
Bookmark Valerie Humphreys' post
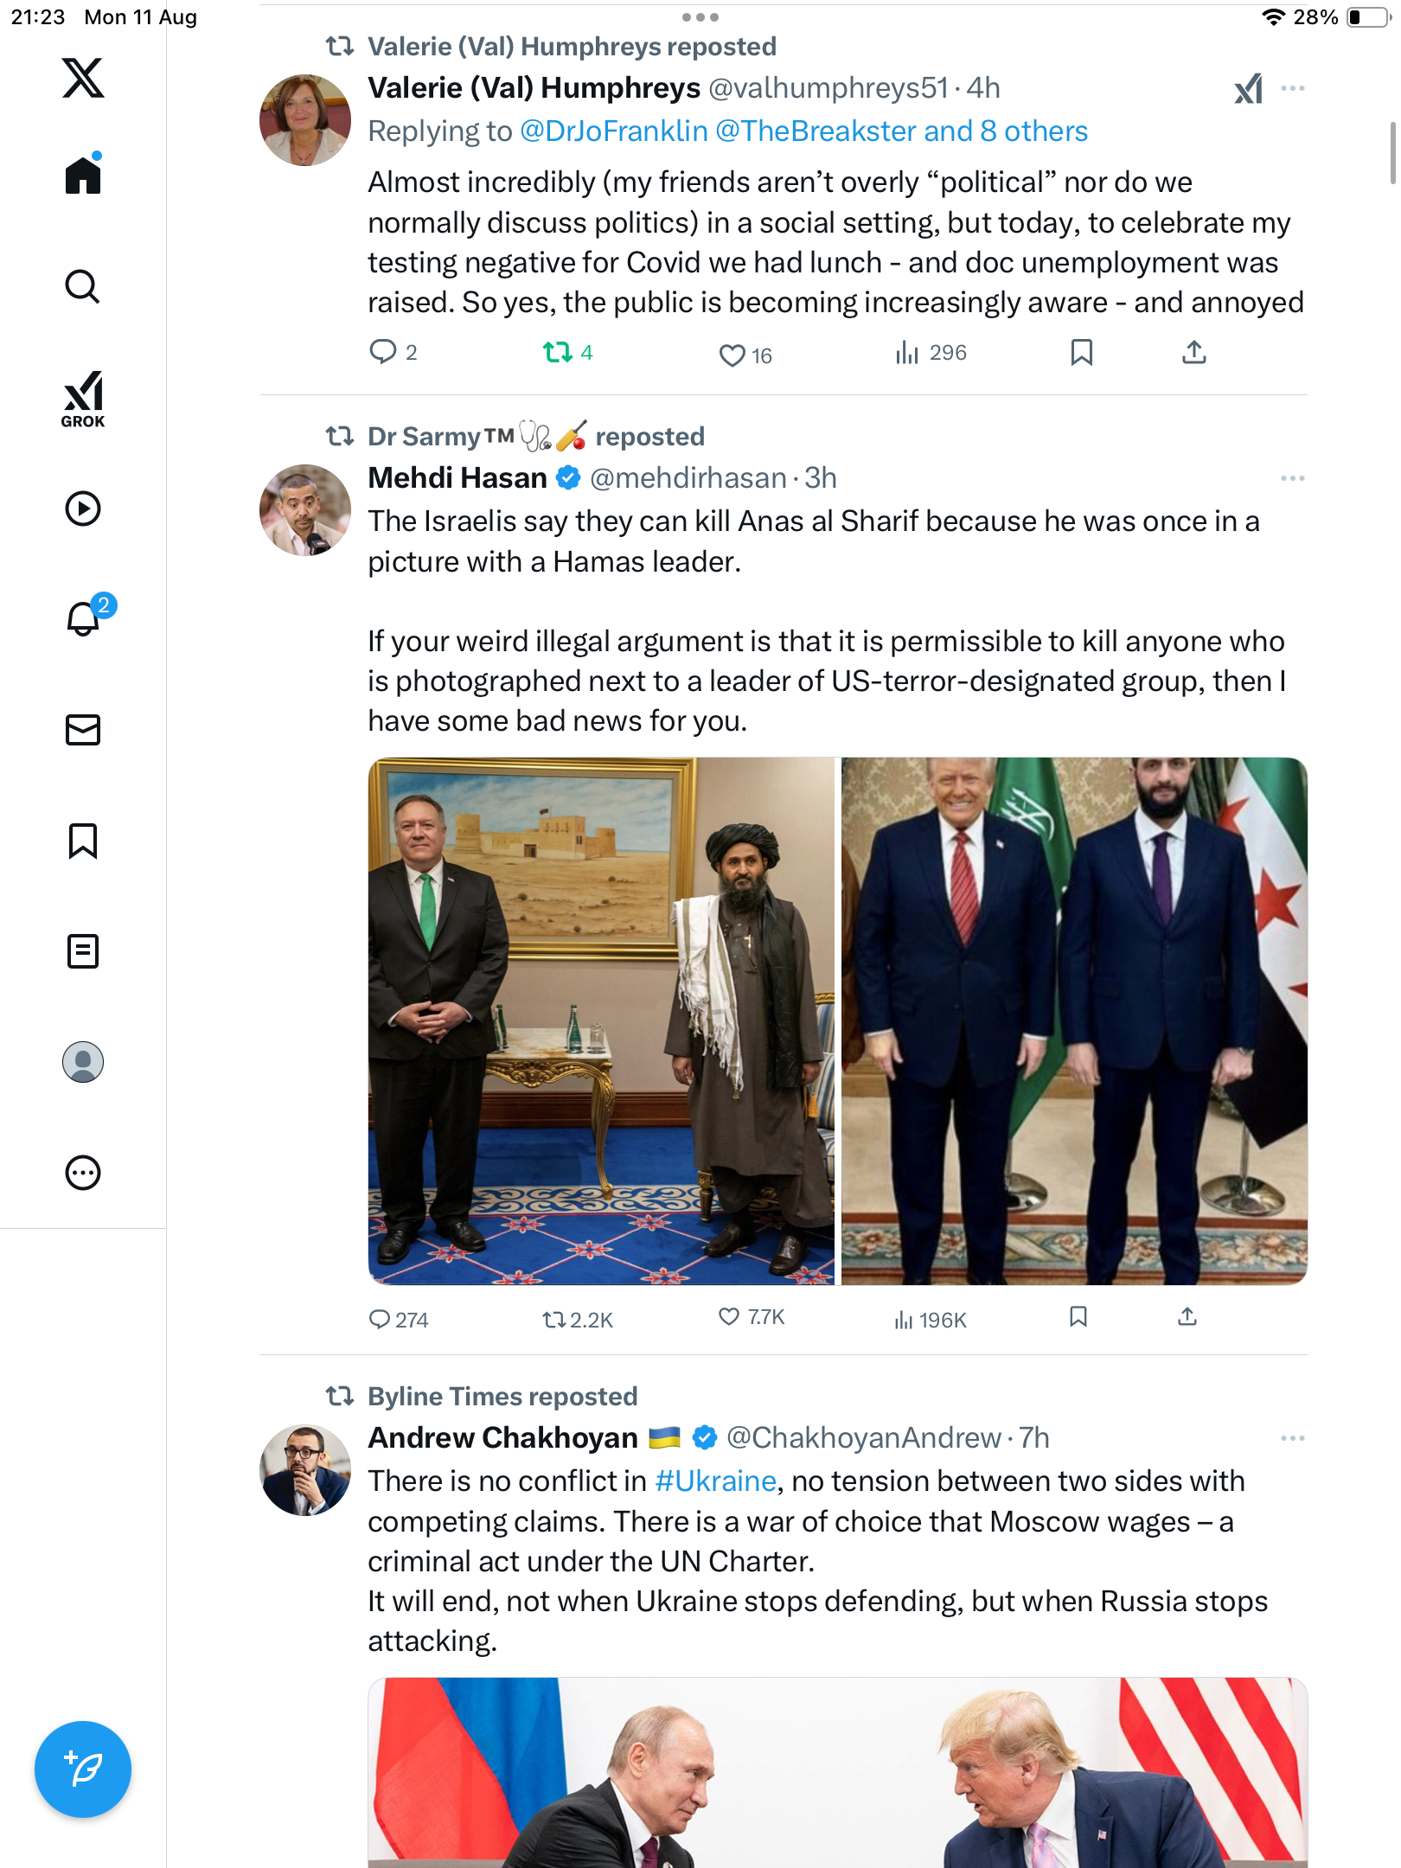point(1081,353)
